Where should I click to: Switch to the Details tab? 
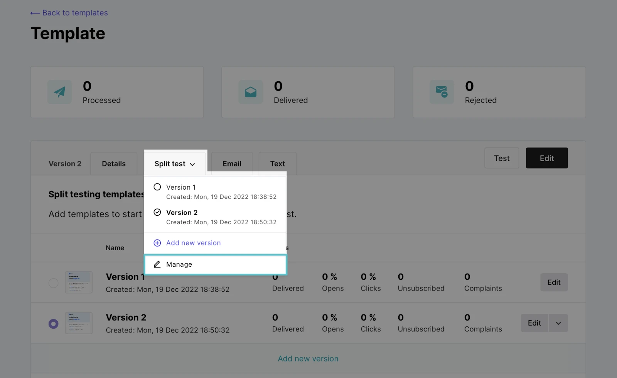click(114, 164)
